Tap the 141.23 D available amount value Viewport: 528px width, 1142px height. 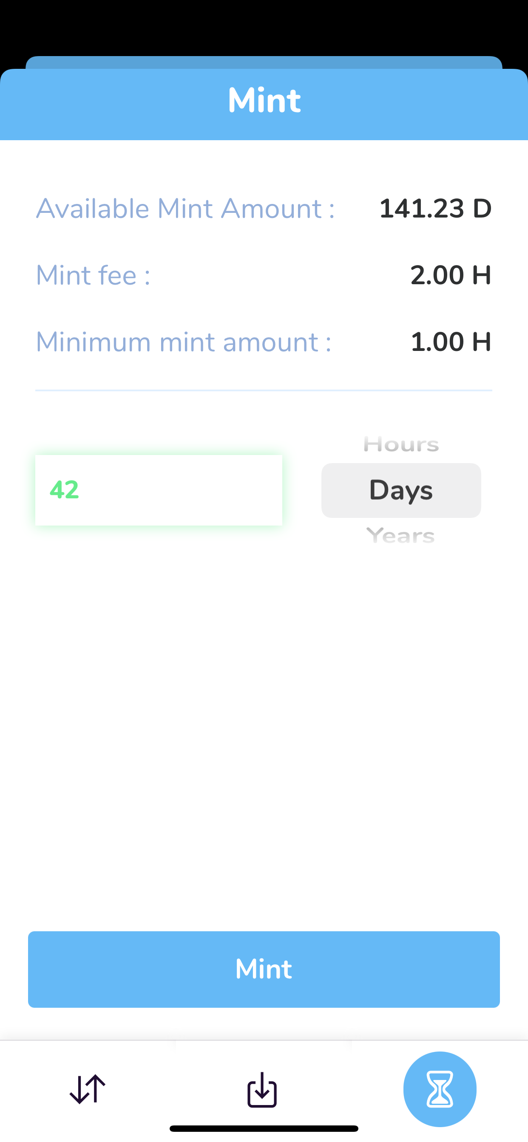click(x=435, y=208)
